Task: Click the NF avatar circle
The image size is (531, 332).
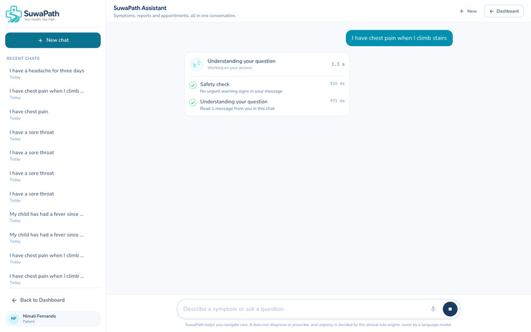Action: (x=14, y=318)
